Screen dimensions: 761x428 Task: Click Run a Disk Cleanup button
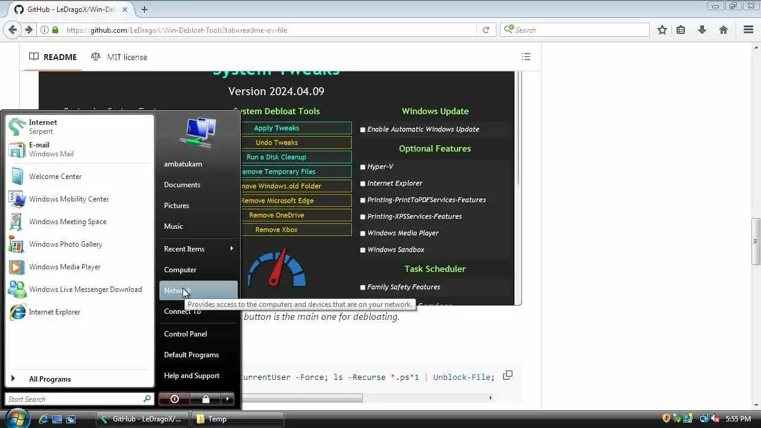(296, 157)
